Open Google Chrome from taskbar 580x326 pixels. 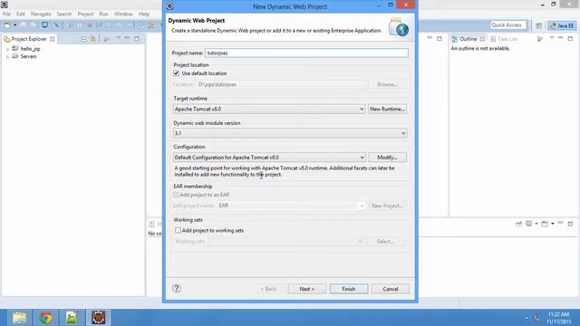[46, 318]
